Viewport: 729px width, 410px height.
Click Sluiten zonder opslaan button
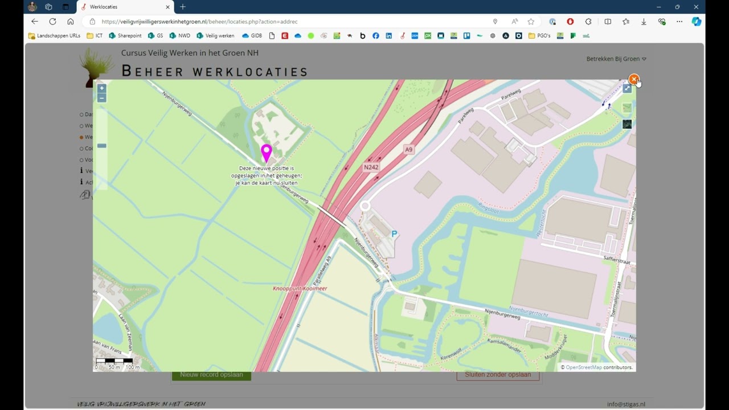(x=498, y=375)
